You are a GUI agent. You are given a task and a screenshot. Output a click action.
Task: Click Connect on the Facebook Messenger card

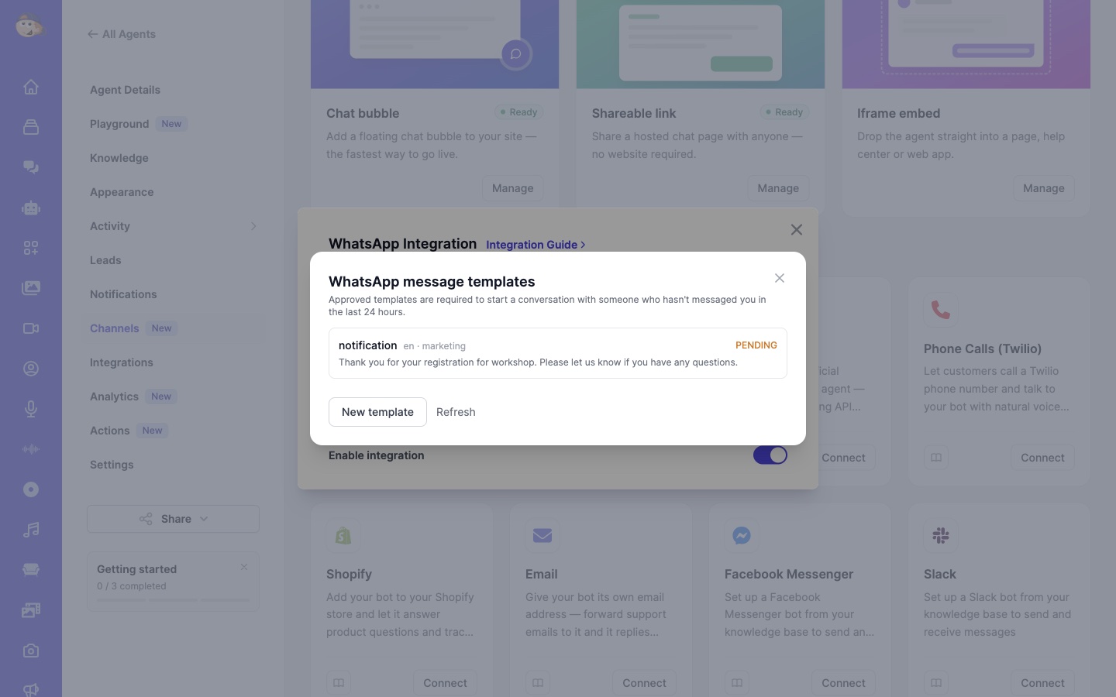point(843,683)
